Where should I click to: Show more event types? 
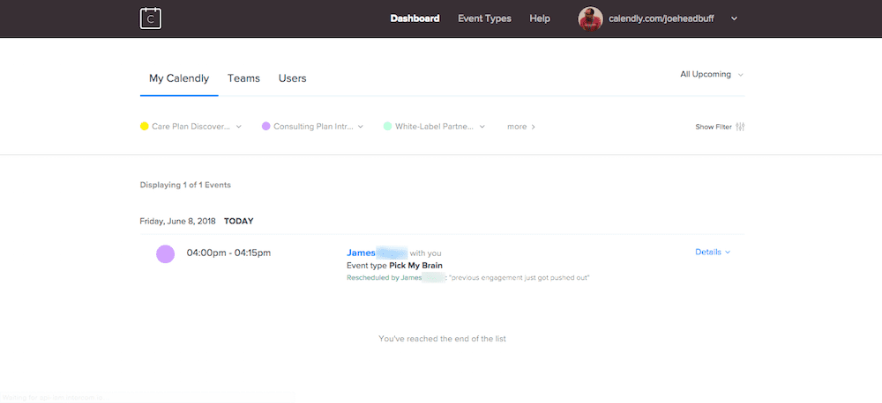(521, 127)
